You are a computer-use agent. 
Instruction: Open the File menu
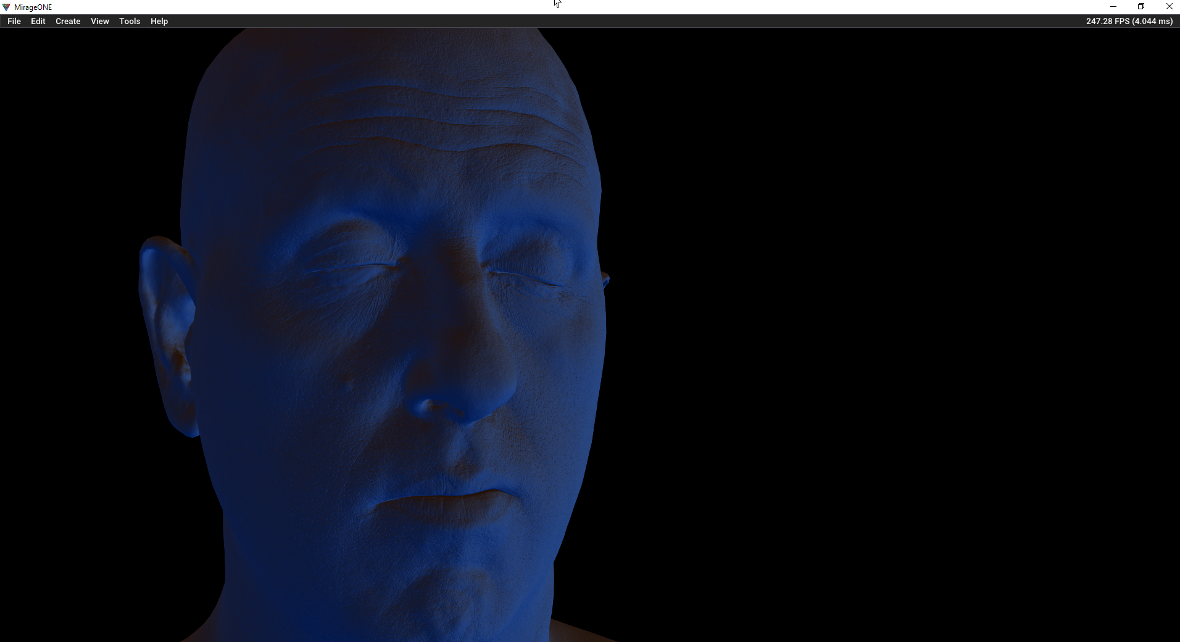pos(14,21)
